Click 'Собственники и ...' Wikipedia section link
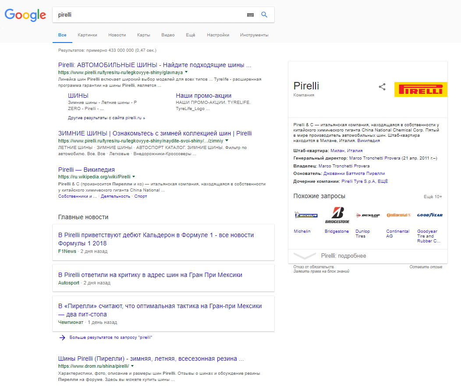 coord(77,196)
